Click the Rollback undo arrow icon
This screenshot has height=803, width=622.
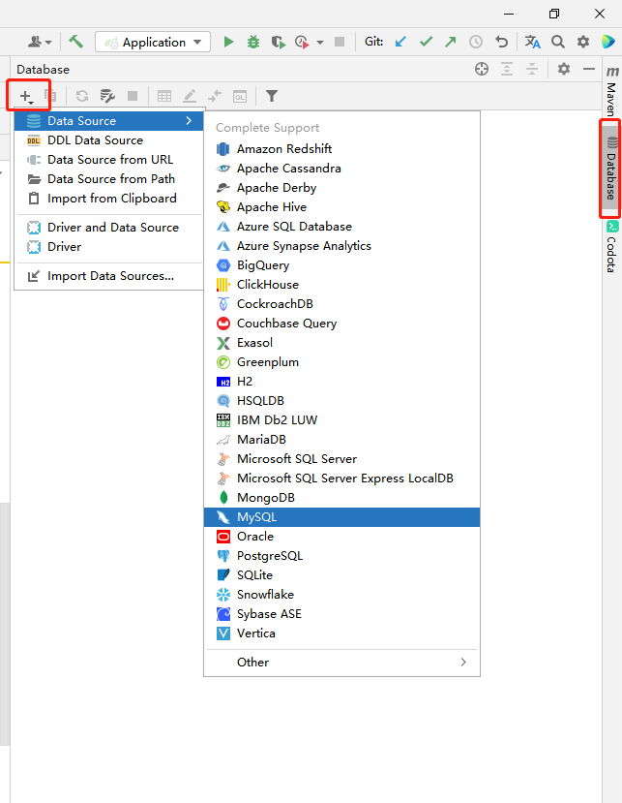coord(501,42)
